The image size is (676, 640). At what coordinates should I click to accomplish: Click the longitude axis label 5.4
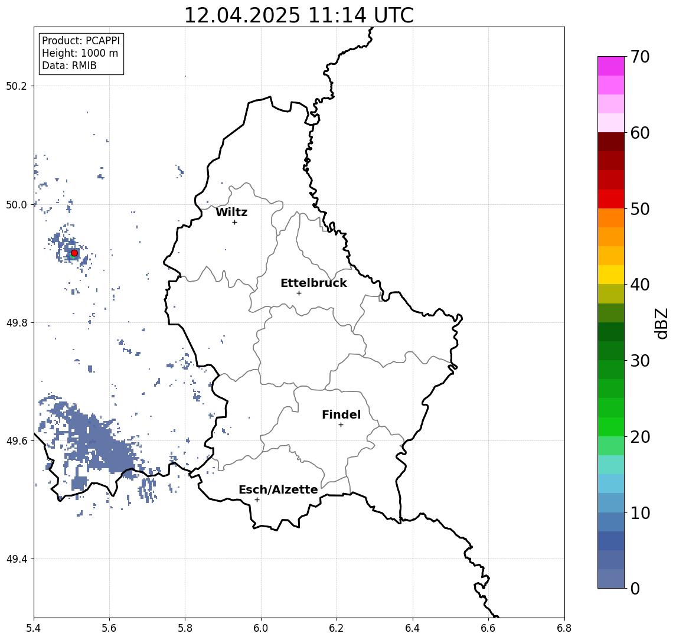click(x=34, y=628)
